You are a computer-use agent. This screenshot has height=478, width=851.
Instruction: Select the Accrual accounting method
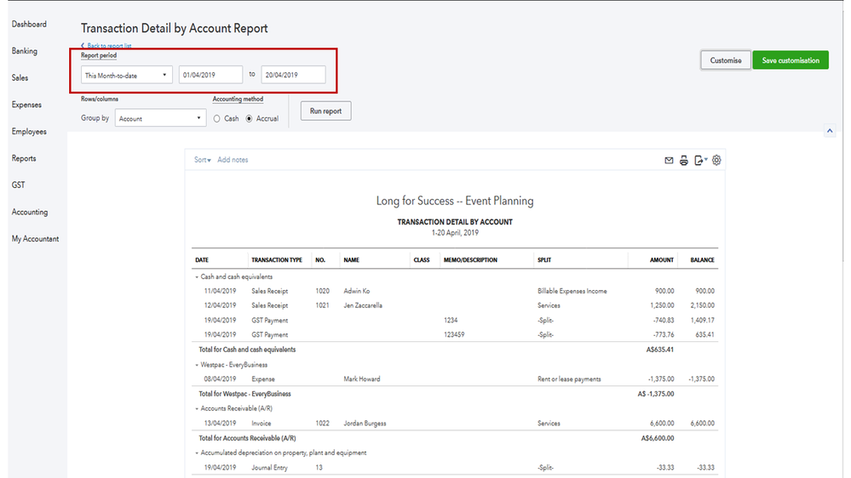[250, 119]
